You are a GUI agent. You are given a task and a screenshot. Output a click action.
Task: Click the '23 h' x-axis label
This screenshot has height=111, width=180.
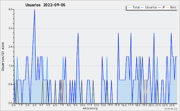click(172, 105)
